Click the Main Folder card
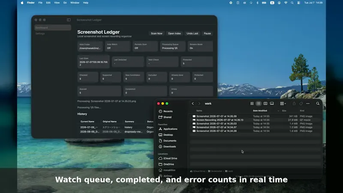This screenshot has height=193, width=343. [x=90, y=46]
